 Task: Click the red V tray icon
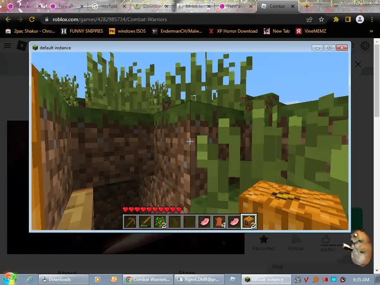click(306, 280)
